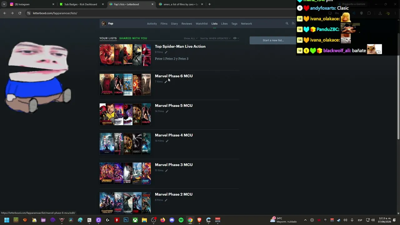Image resolution: width=400 pixels, height=225 pixels.
Task: Expand the browser tab search dropdown
Action: [x=4, y=4]
